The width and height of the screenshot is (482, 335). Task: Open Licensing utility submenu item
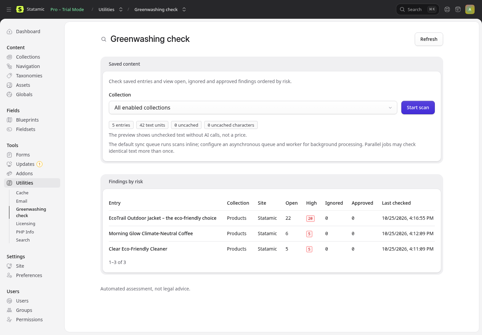click(25, 223)
